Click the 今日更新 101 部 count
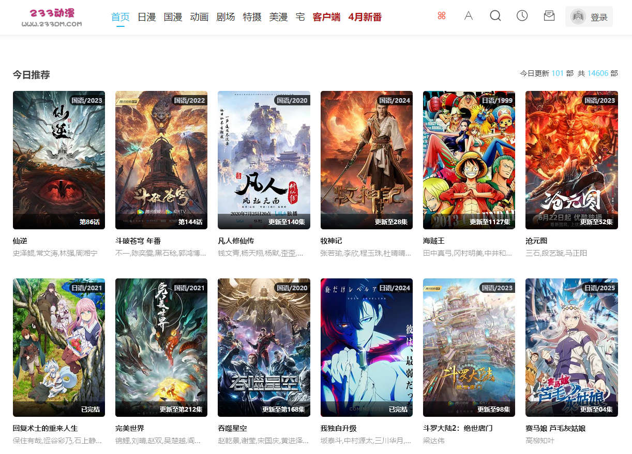 (x=547, y=73)
